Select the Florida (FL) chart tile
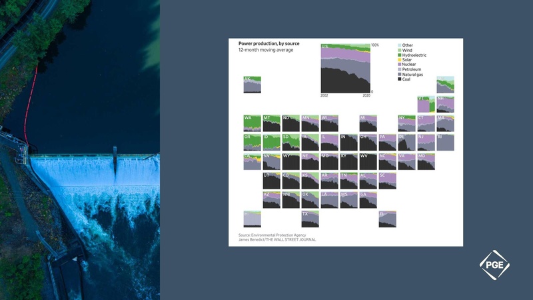 coord(386,219)
